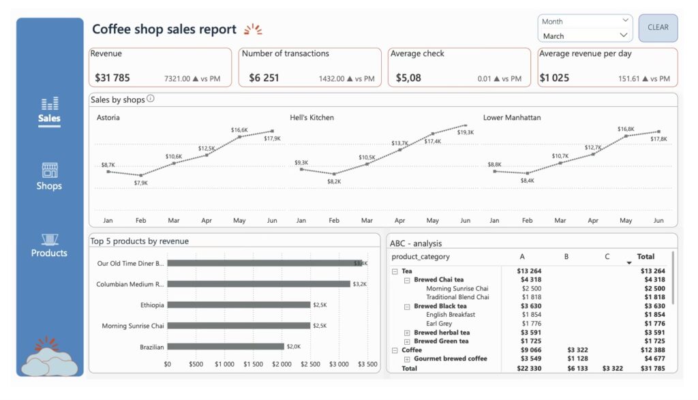Open the Products coffee cup icon
698x400 pixels.
pyautogui.click(x=49, y=239)
